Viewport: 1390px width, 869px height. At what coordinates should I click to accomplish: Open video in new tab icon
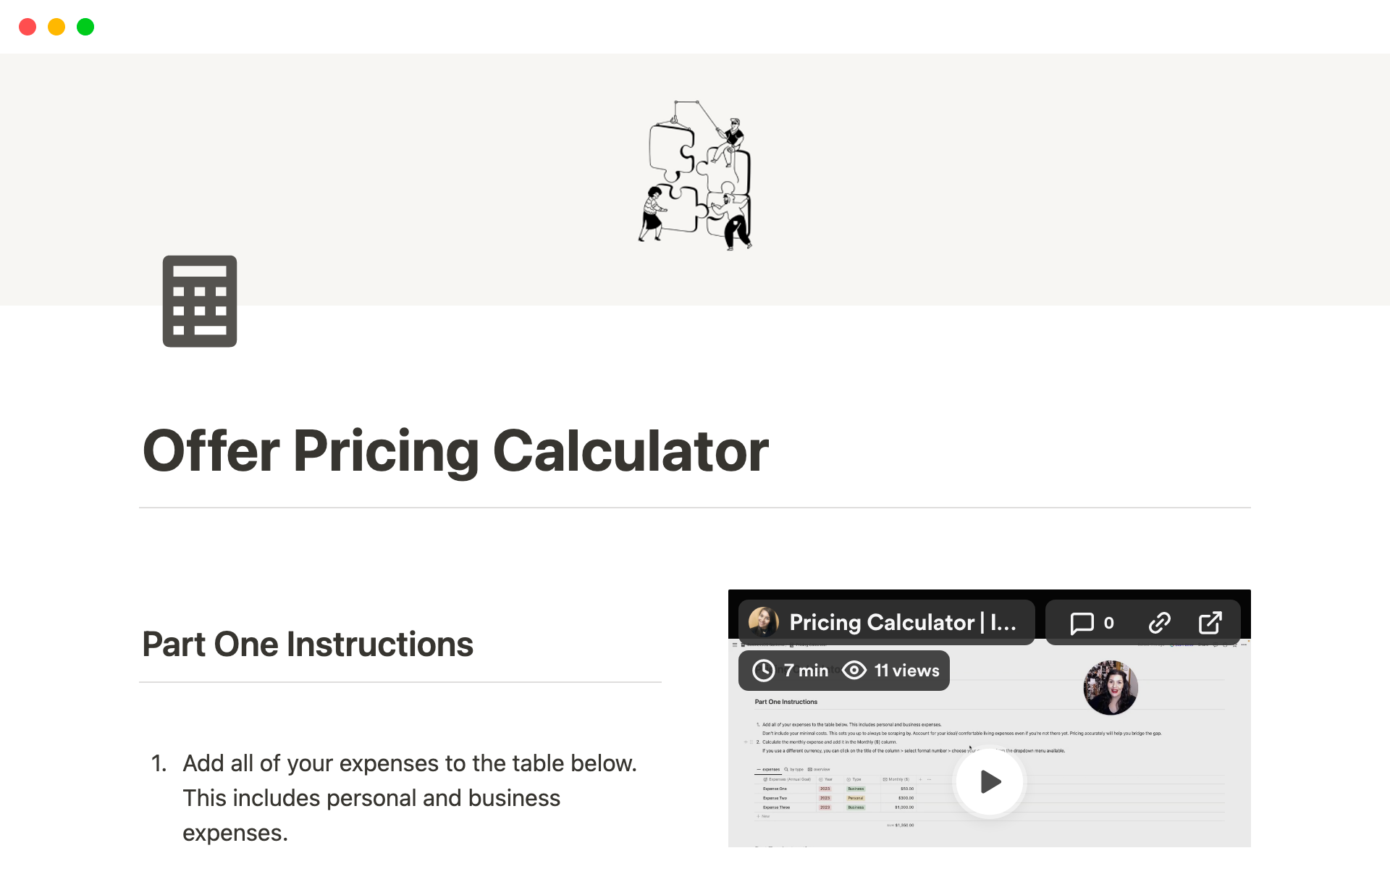(1210, 623)
